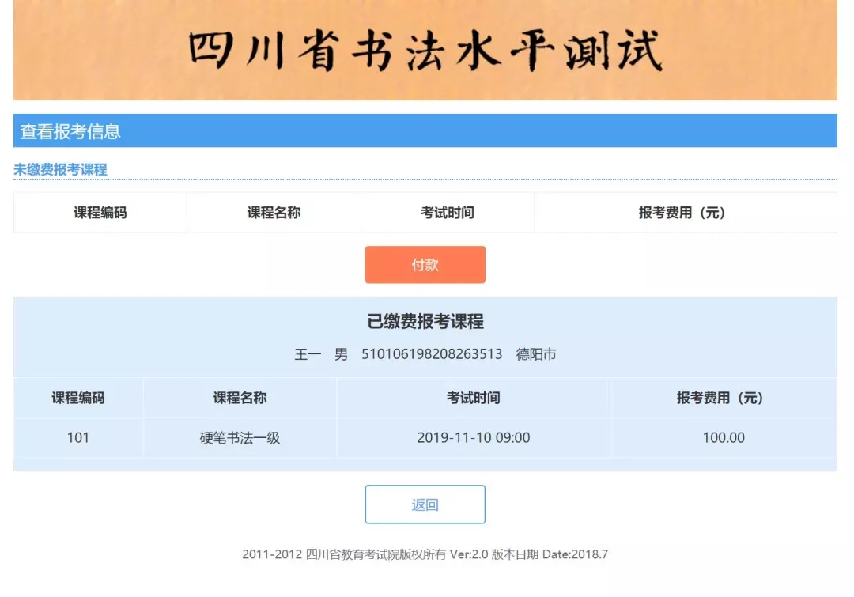The image size is (854, 597).
Task: Click the candidate name 王一
Action: (308, 354)
